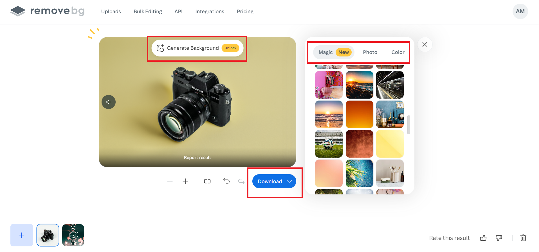Screen dimensions: 539x252
Task: Click the redo arrow icon
Action: [x=241, y=181]
